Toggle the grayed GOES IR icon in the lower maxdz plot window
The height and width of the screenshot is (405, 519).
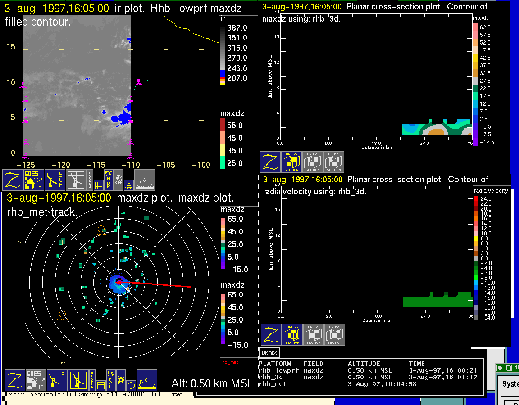pos(36,381)
